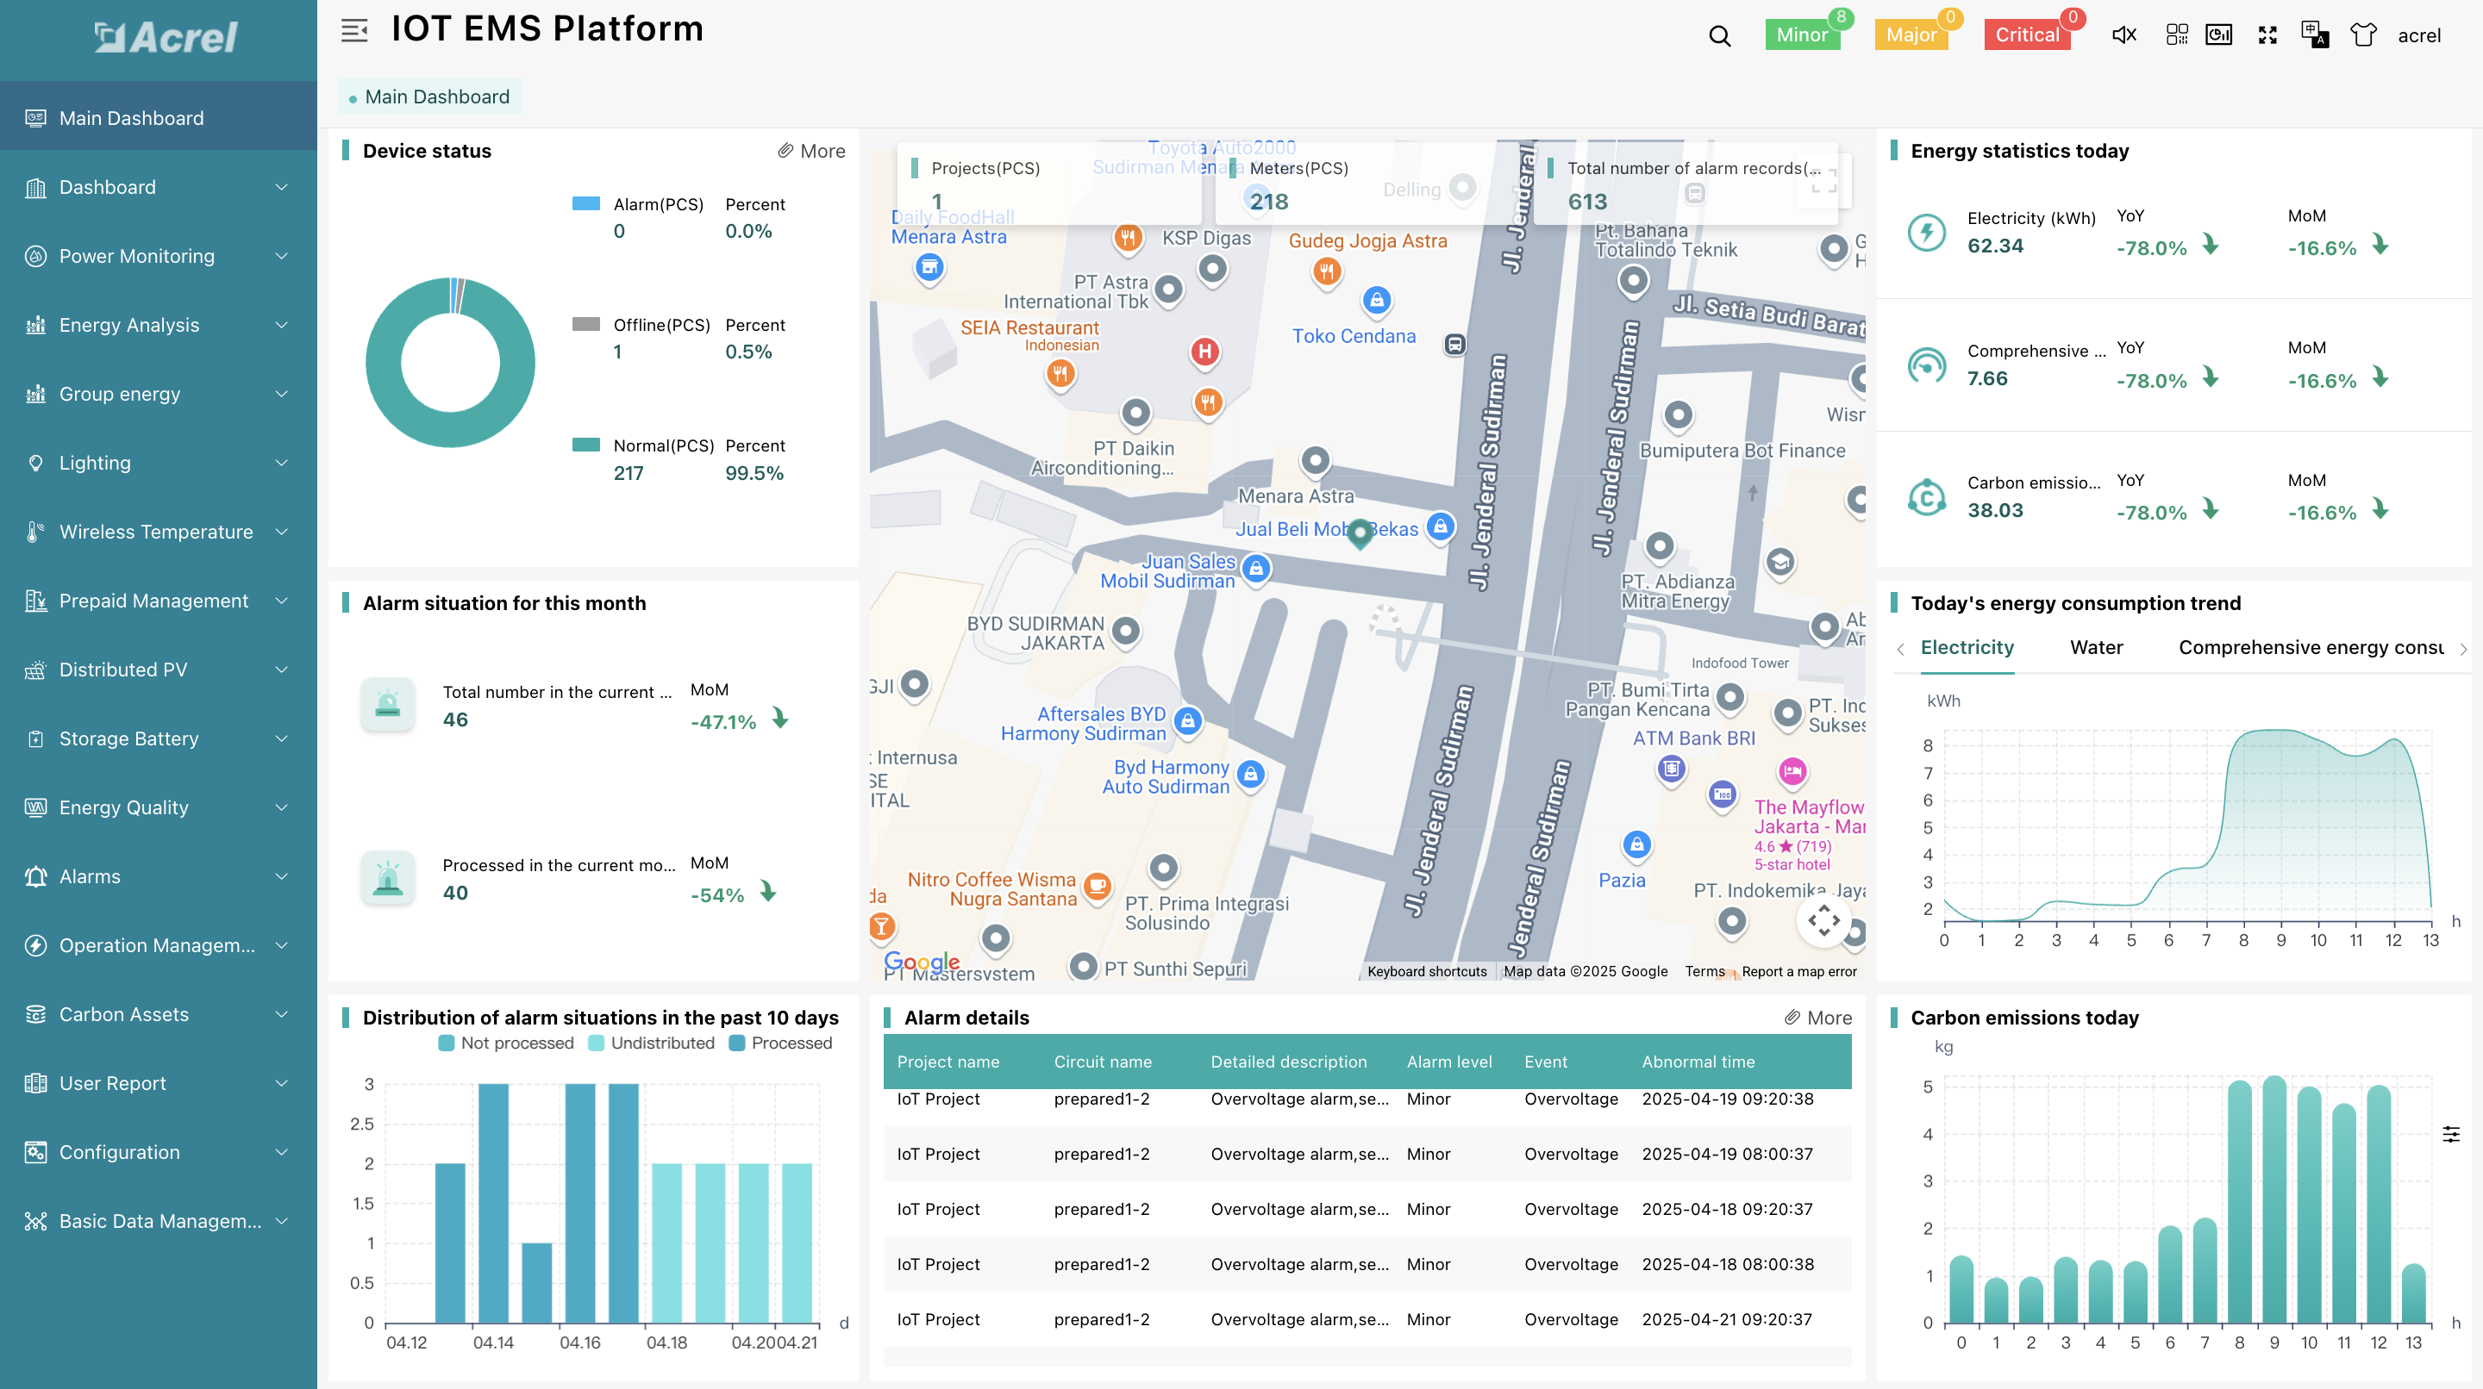Expand the Operation Management sidebar menu

tap(158, 945)
